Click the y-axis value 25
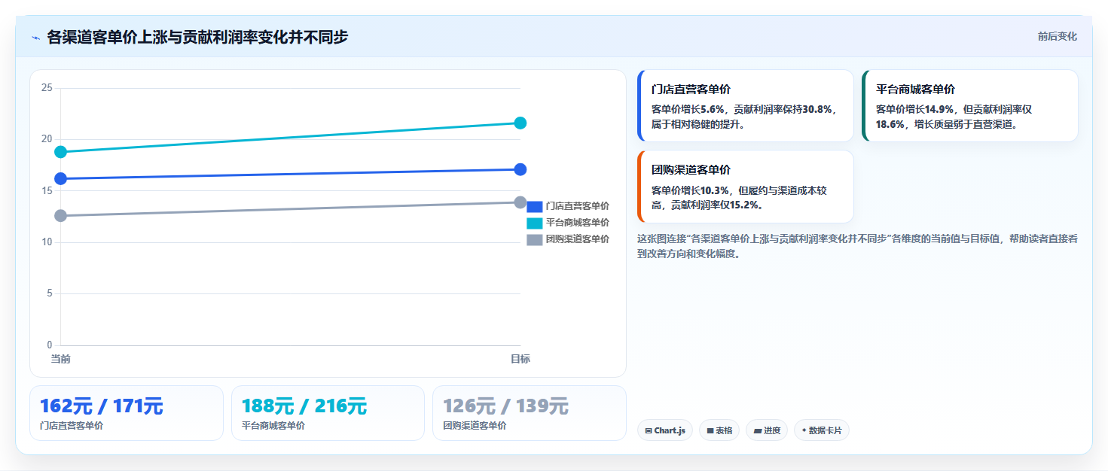The width and height of the screenshot is (1108, 471). tap(47, 88)
